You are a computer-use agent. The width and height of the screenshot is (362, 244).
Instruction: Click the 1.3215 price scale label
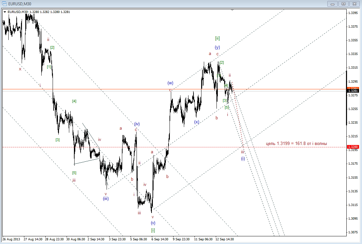coord(353,136)
